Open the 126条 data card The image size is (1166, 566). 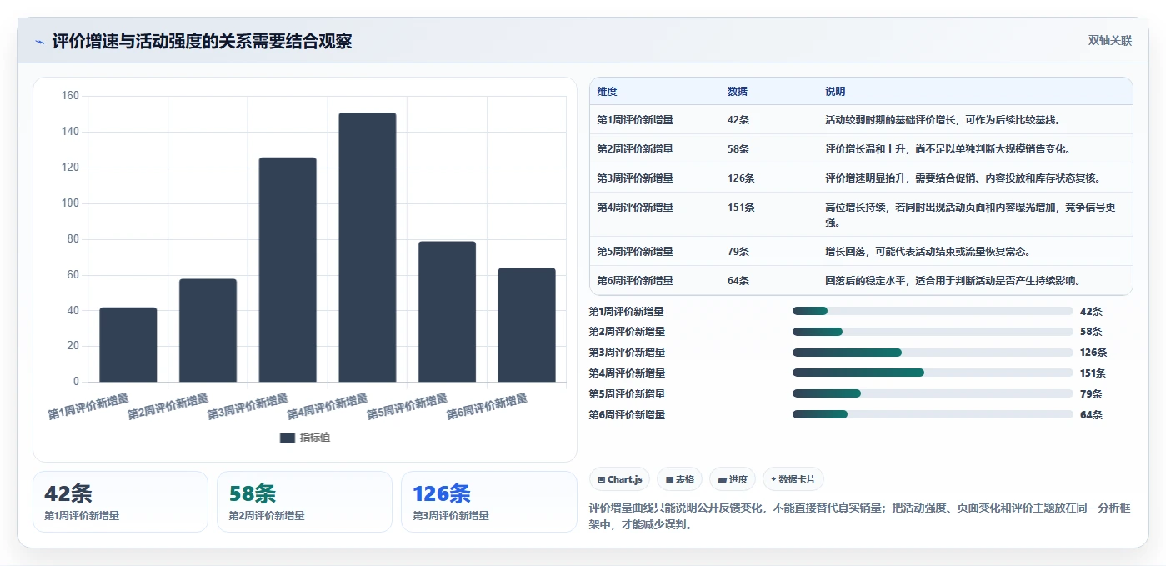point(488,502)
